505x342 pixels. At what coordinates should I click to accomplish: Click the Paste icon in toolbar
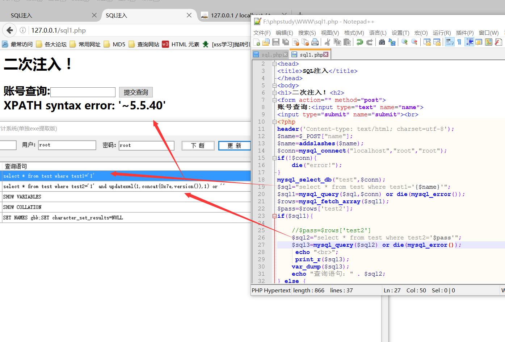tap(347, 42)
